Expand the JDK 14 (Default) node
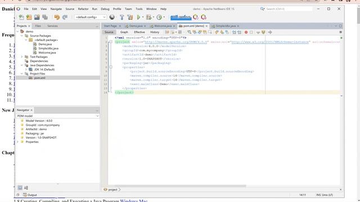The width and height of the screenshot is (360, 202). pyautogui.click(x=26, y=70)
